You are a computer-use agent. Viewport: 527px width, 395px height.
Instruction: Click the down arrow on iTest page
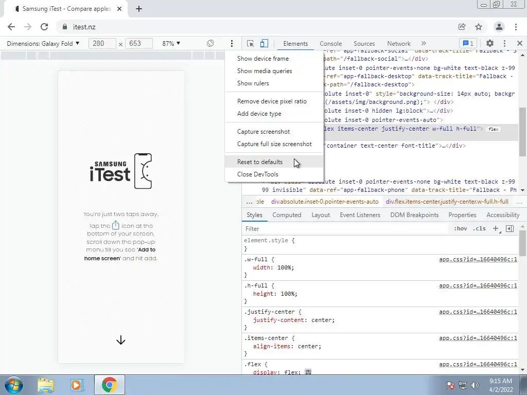coord(120,340)
